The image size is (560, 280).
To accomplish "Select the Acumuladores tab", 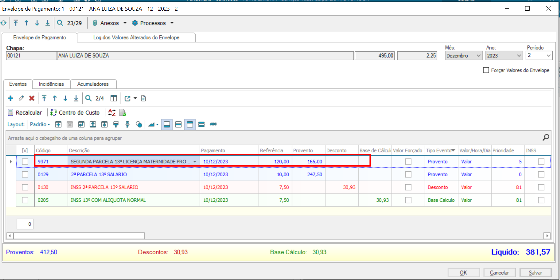I will coord(93,84).
